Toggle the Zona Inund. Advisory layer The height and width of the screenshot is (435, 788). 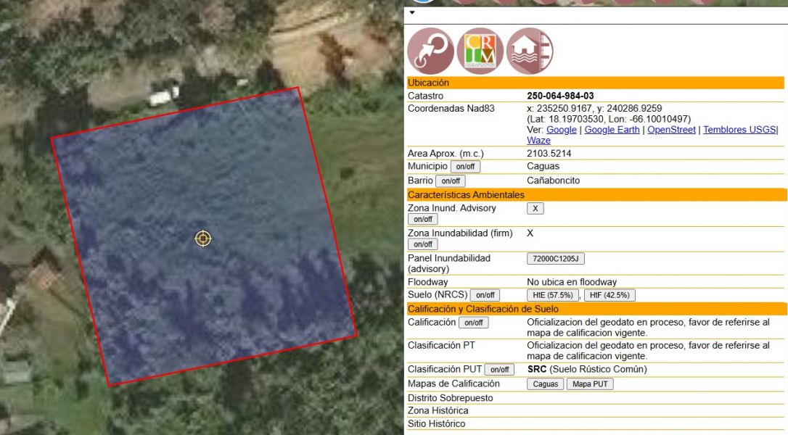pos(423,218)
